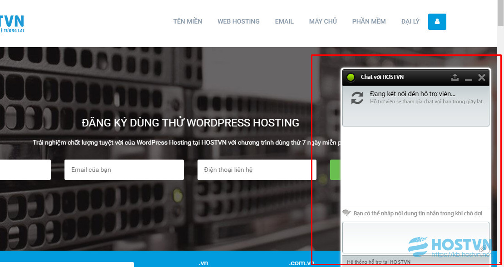Go to the EMAIL menu item
Screen dimensions: 504x267
coord(284,21)
